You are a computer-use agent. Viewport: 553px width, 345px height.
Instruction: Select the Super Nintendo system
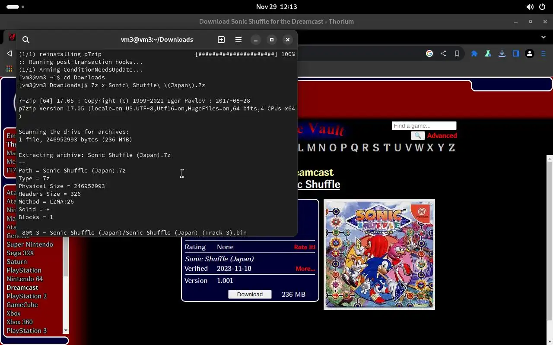pyautogui.click(x=30, y=245)
